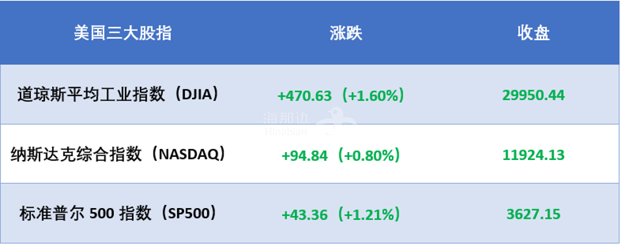The height and width of the screenshot is (245, 621).
Task: Click the (+1.21%) percentage change
Action: coord(368,215)
